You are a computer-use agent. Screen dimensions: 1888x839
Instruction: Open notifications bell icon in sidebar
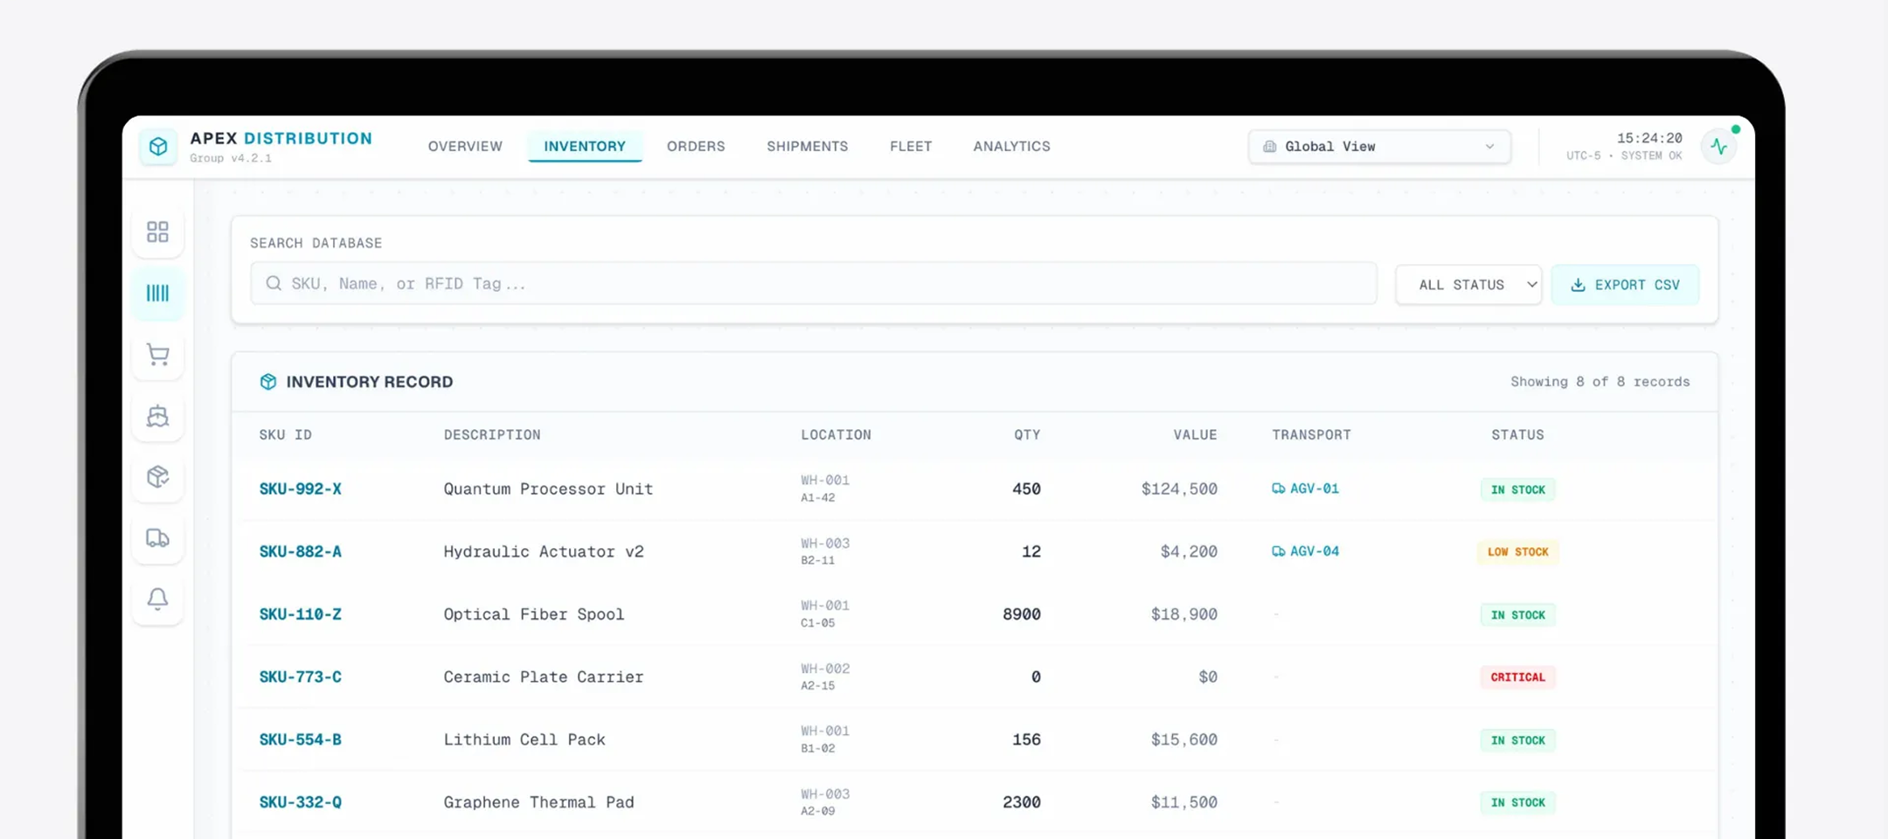click(157, 599)
